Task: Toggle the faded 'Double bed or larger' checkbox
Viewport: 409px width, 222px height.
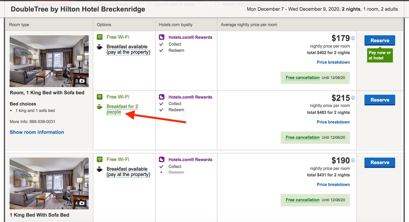Action: click(x=149, y=4)
